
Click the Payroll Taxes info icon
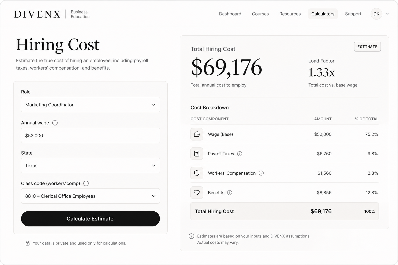click(240, 154)
